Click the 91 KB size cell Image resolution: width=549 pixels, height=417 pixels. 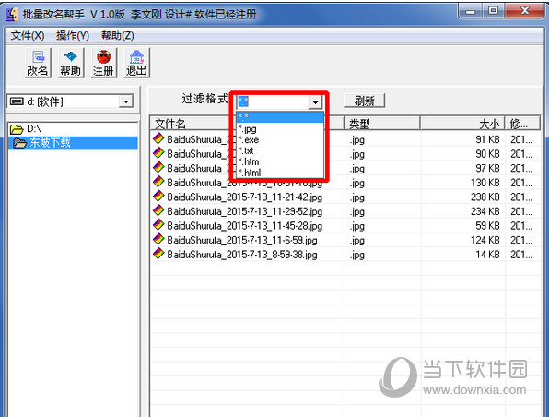(487, 139)
